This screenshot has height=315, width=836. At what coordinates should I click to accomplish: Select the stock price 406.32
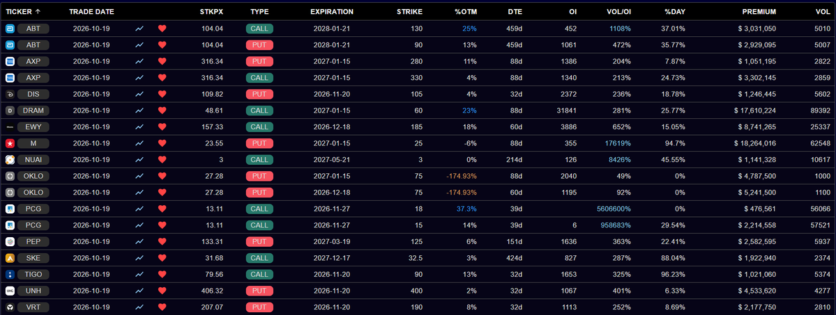(x=212, y=291)
